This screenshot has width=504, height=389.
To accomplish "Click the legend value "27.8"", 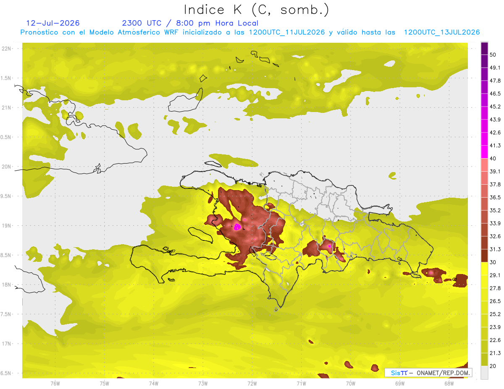I will 495,288.
